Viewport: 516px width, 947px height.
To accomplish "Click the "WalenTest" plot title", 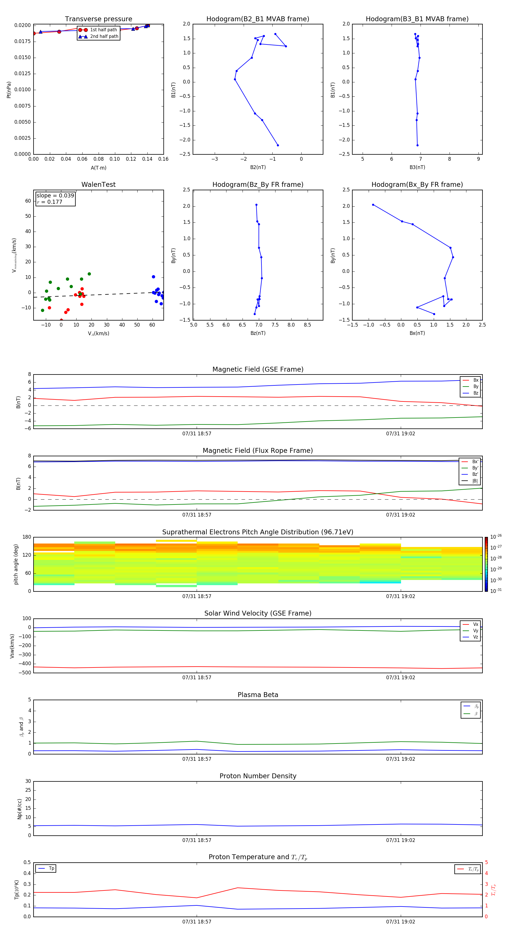I will 98,185.
